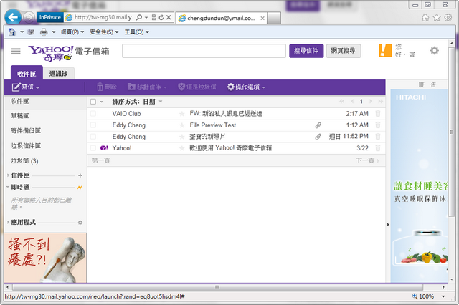Open the dropdown arrow next to select-all checkbox

[x=102, y=102]
